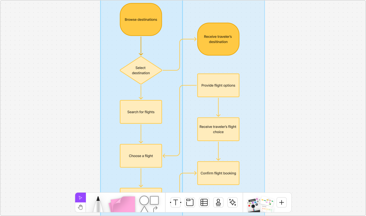This screenshot has width=366, height=216.
Task: Select the Confirm flight booking box
Action: tap(218, 173)
